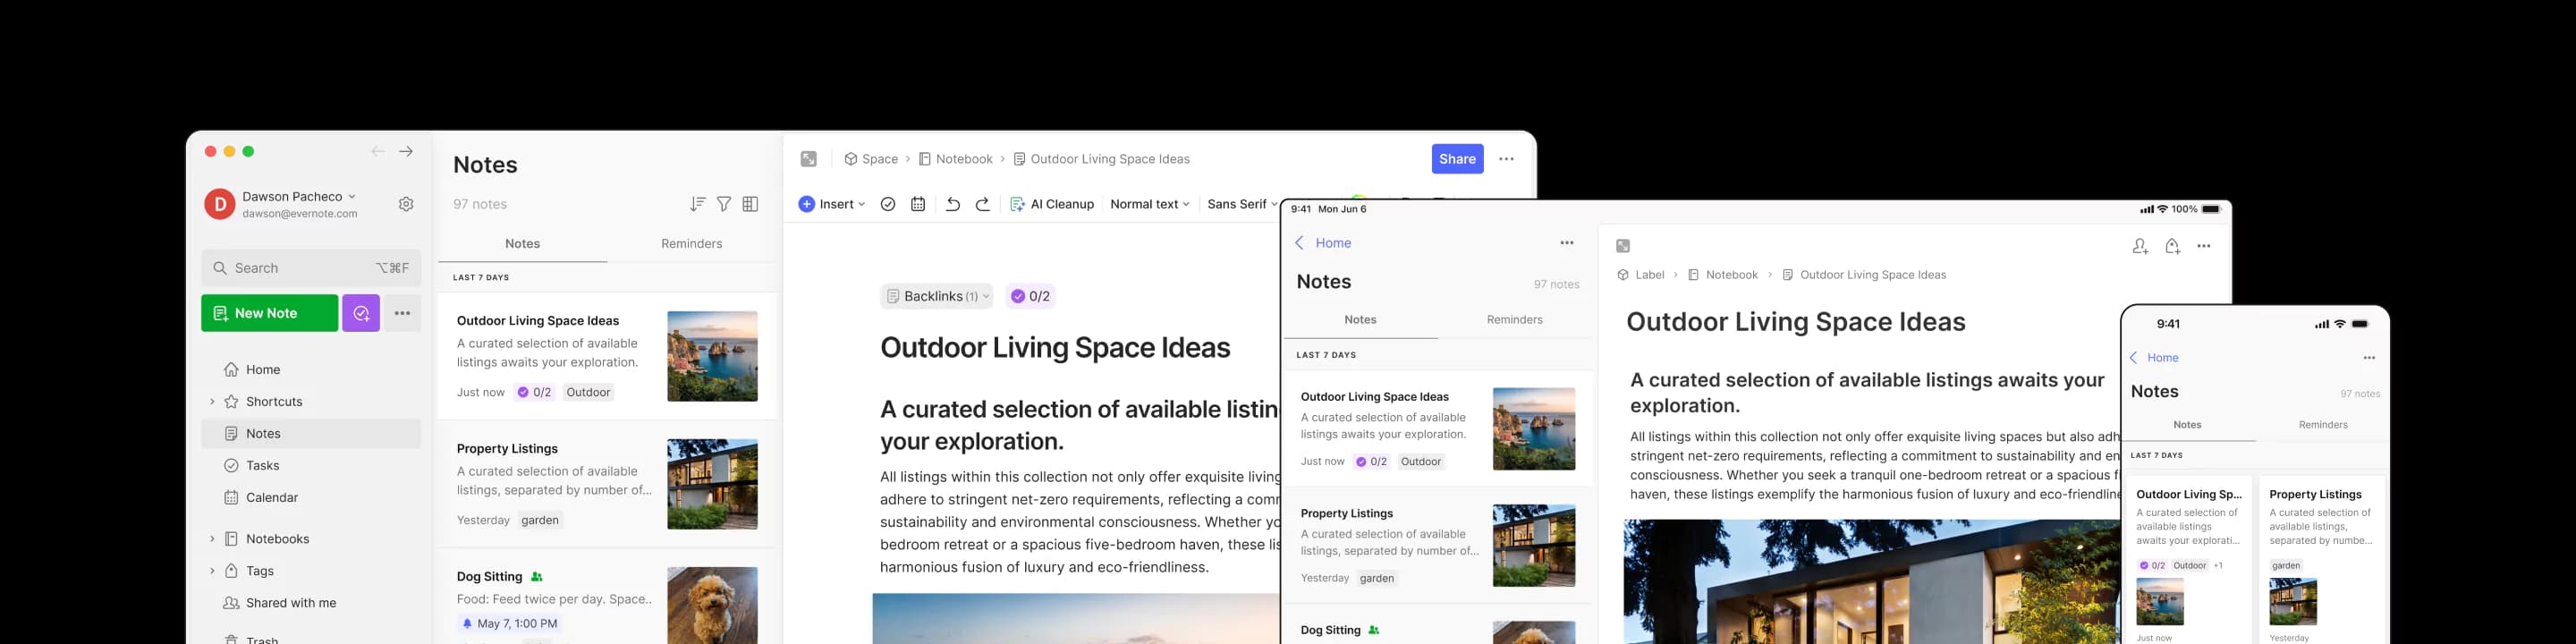Undo the last edit in the editor
2576x644 pixels.
point(953,204)
